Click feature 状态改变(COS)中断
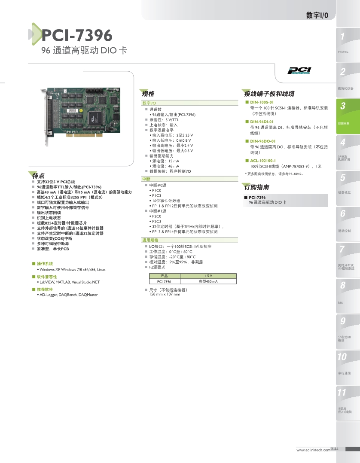This screenshot has width=360, height=463. coord(55,239)
